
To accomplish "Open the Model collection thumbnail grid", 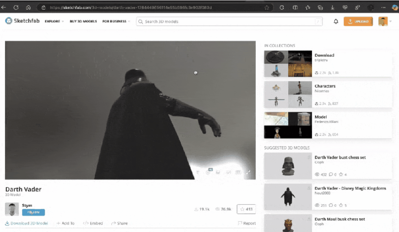I will 288,125.
